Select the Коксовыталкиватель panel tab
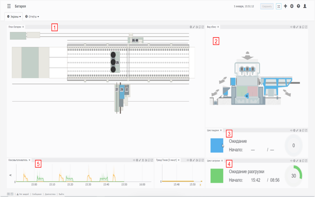Screen dimensions: 315x197 tap(18, 160)
